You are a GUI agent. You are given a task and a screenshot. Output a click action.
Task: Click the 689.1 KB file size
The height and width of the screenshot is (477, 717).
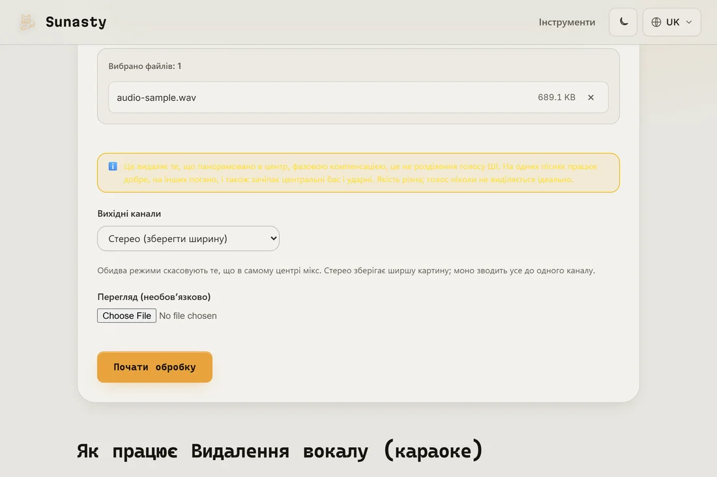[x=557, y=97]
